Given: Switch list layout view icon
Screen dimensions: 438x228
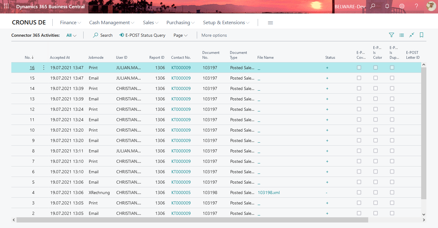Looking at the screenshot, I should pos(402,35).
